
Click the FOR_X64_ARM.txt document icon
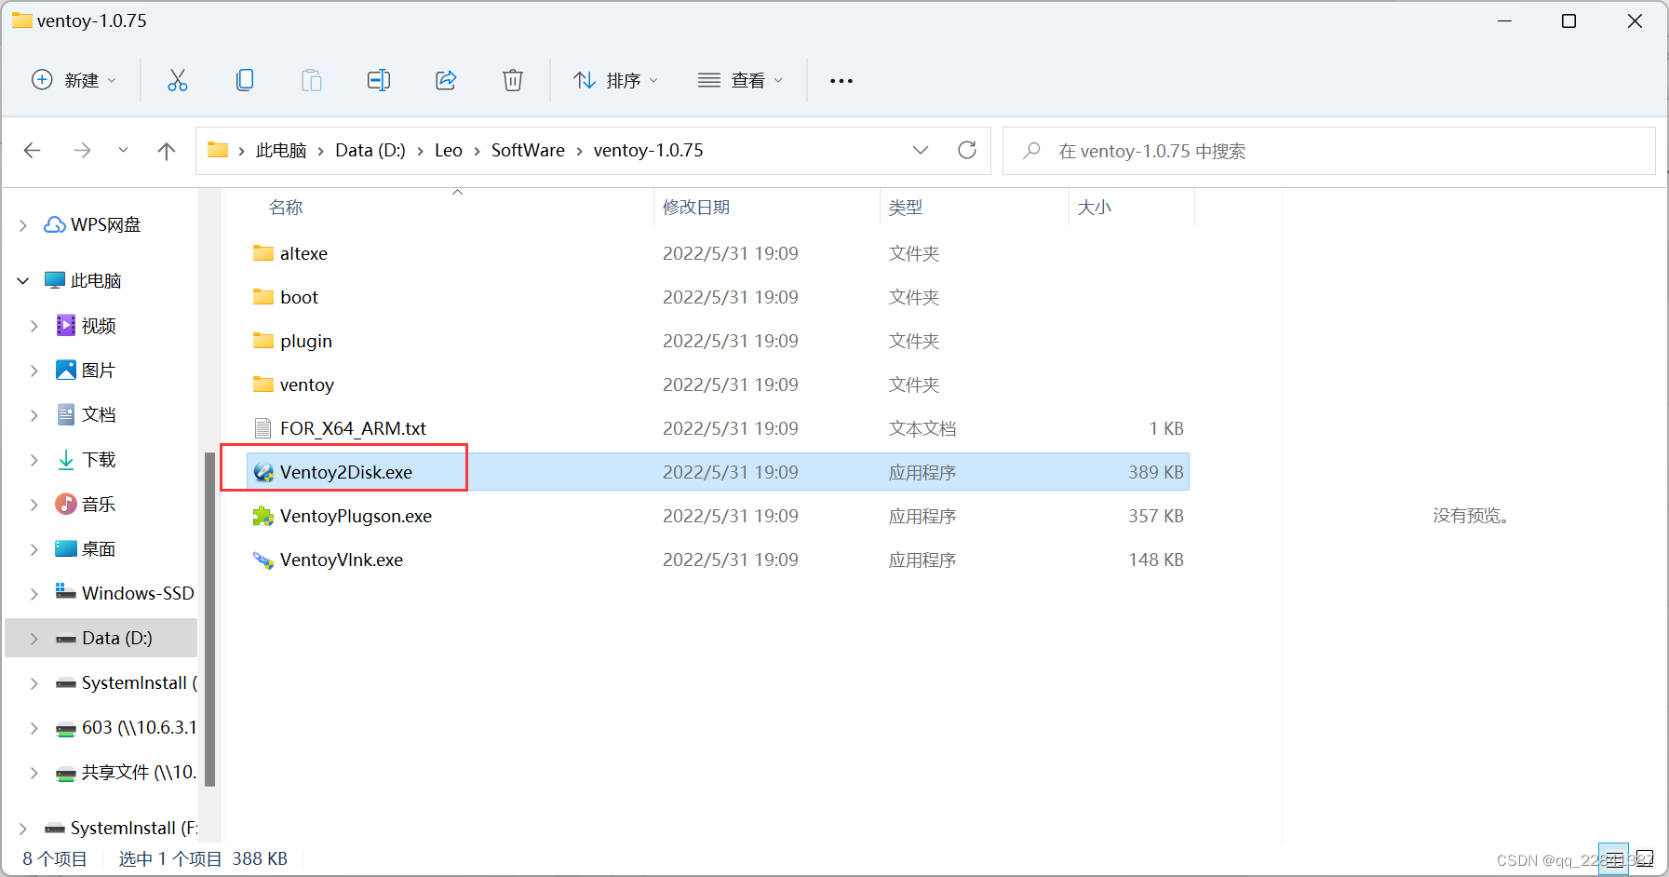(x=263, y=428)
